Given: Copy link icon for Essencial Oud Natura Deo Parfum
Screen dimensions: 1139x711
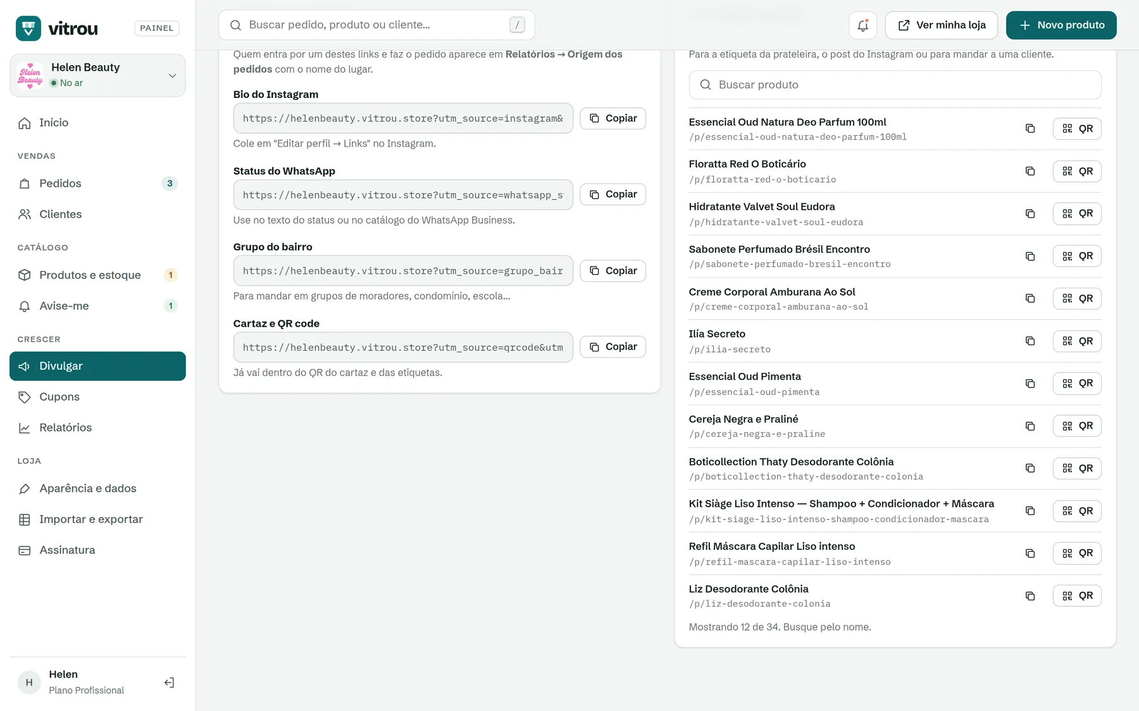Looking at the screenshot, I should (x=1030, y=129).
